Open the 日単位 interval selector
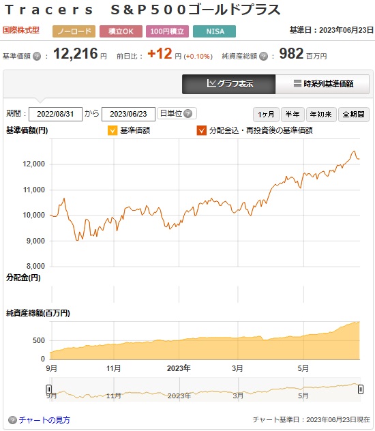This screenshot has width=375, height=431. pyautogui.click(x=177, y=113)
